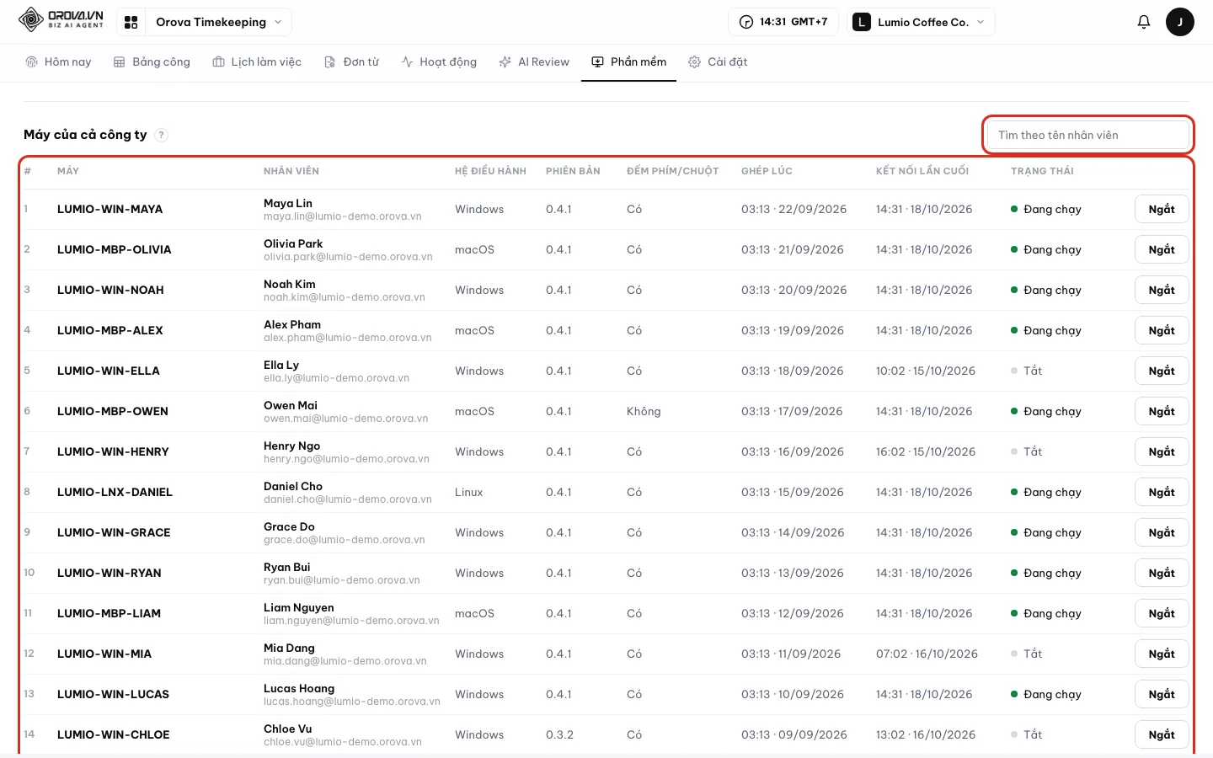This screenshot has width=1213, height=758.
Task: Click last connection 16:02 · 15/10/2026
Action: click(926, 452)
